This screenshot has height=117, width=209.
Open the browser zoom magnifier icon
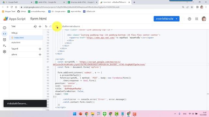coord(183,7)
